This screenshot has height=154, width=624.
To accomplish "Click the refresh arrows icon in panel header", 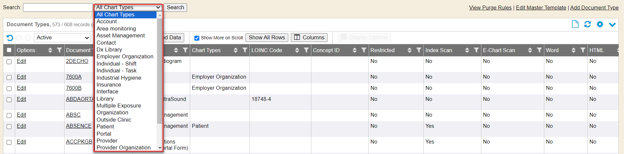I will [x=587, y=24].
